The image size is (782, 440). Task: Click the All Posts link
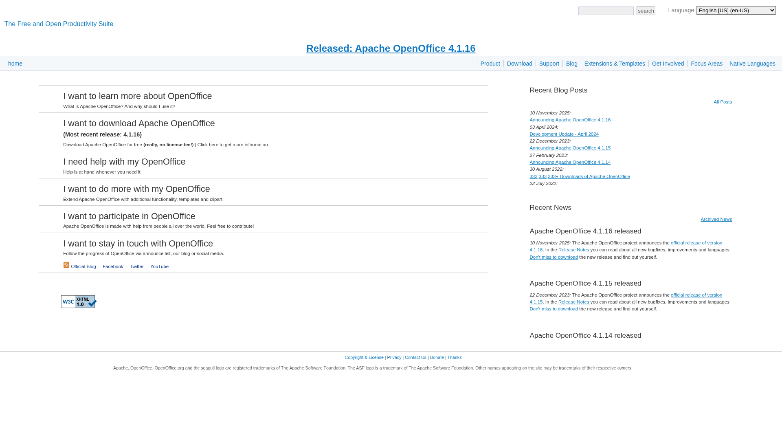[x=723, y=102]
